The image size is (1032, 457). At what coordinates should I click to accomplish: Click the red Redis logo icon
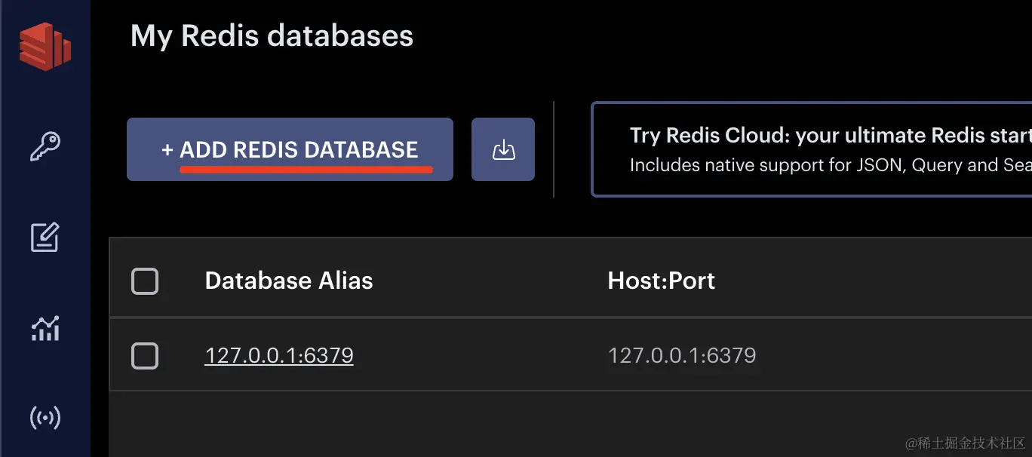pos(45,47)
